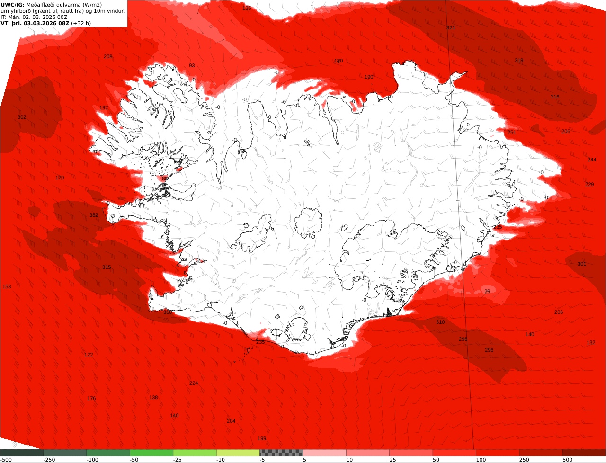Image resolution: width=606 pixels, height=463 pixels.
Task: Click the legend swatch between -500 and -250
Action: pos(22,453)
